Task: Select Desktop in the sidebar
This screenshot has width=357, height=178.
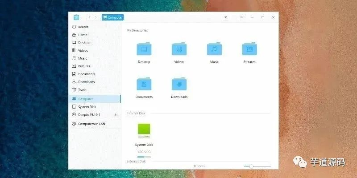Action: pyautogui.click(x=95, y=42)
